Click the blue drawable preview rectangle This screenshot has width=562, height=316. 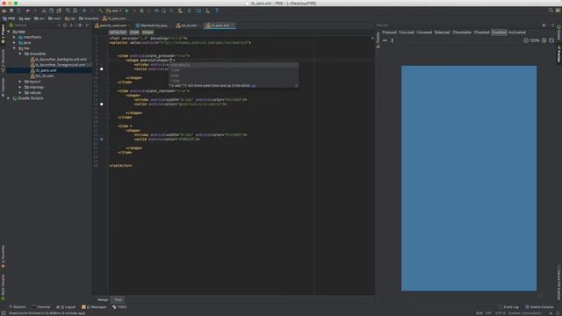[x=469, y=178]
